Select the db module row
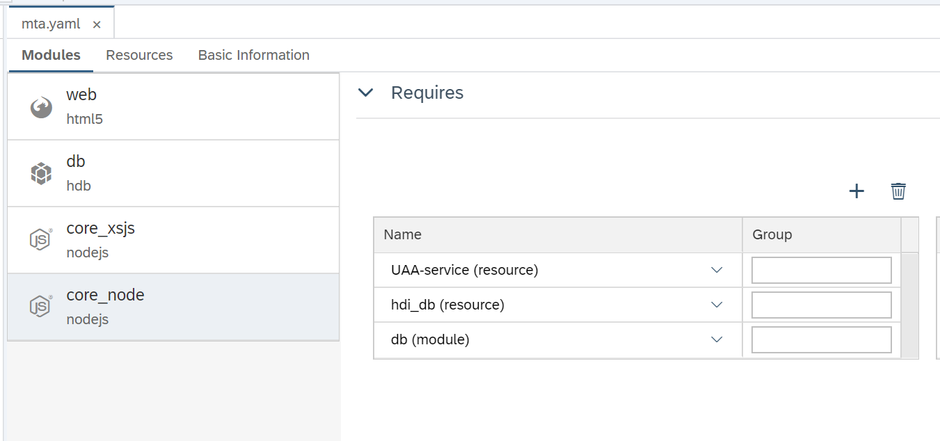 click(173, 173)
